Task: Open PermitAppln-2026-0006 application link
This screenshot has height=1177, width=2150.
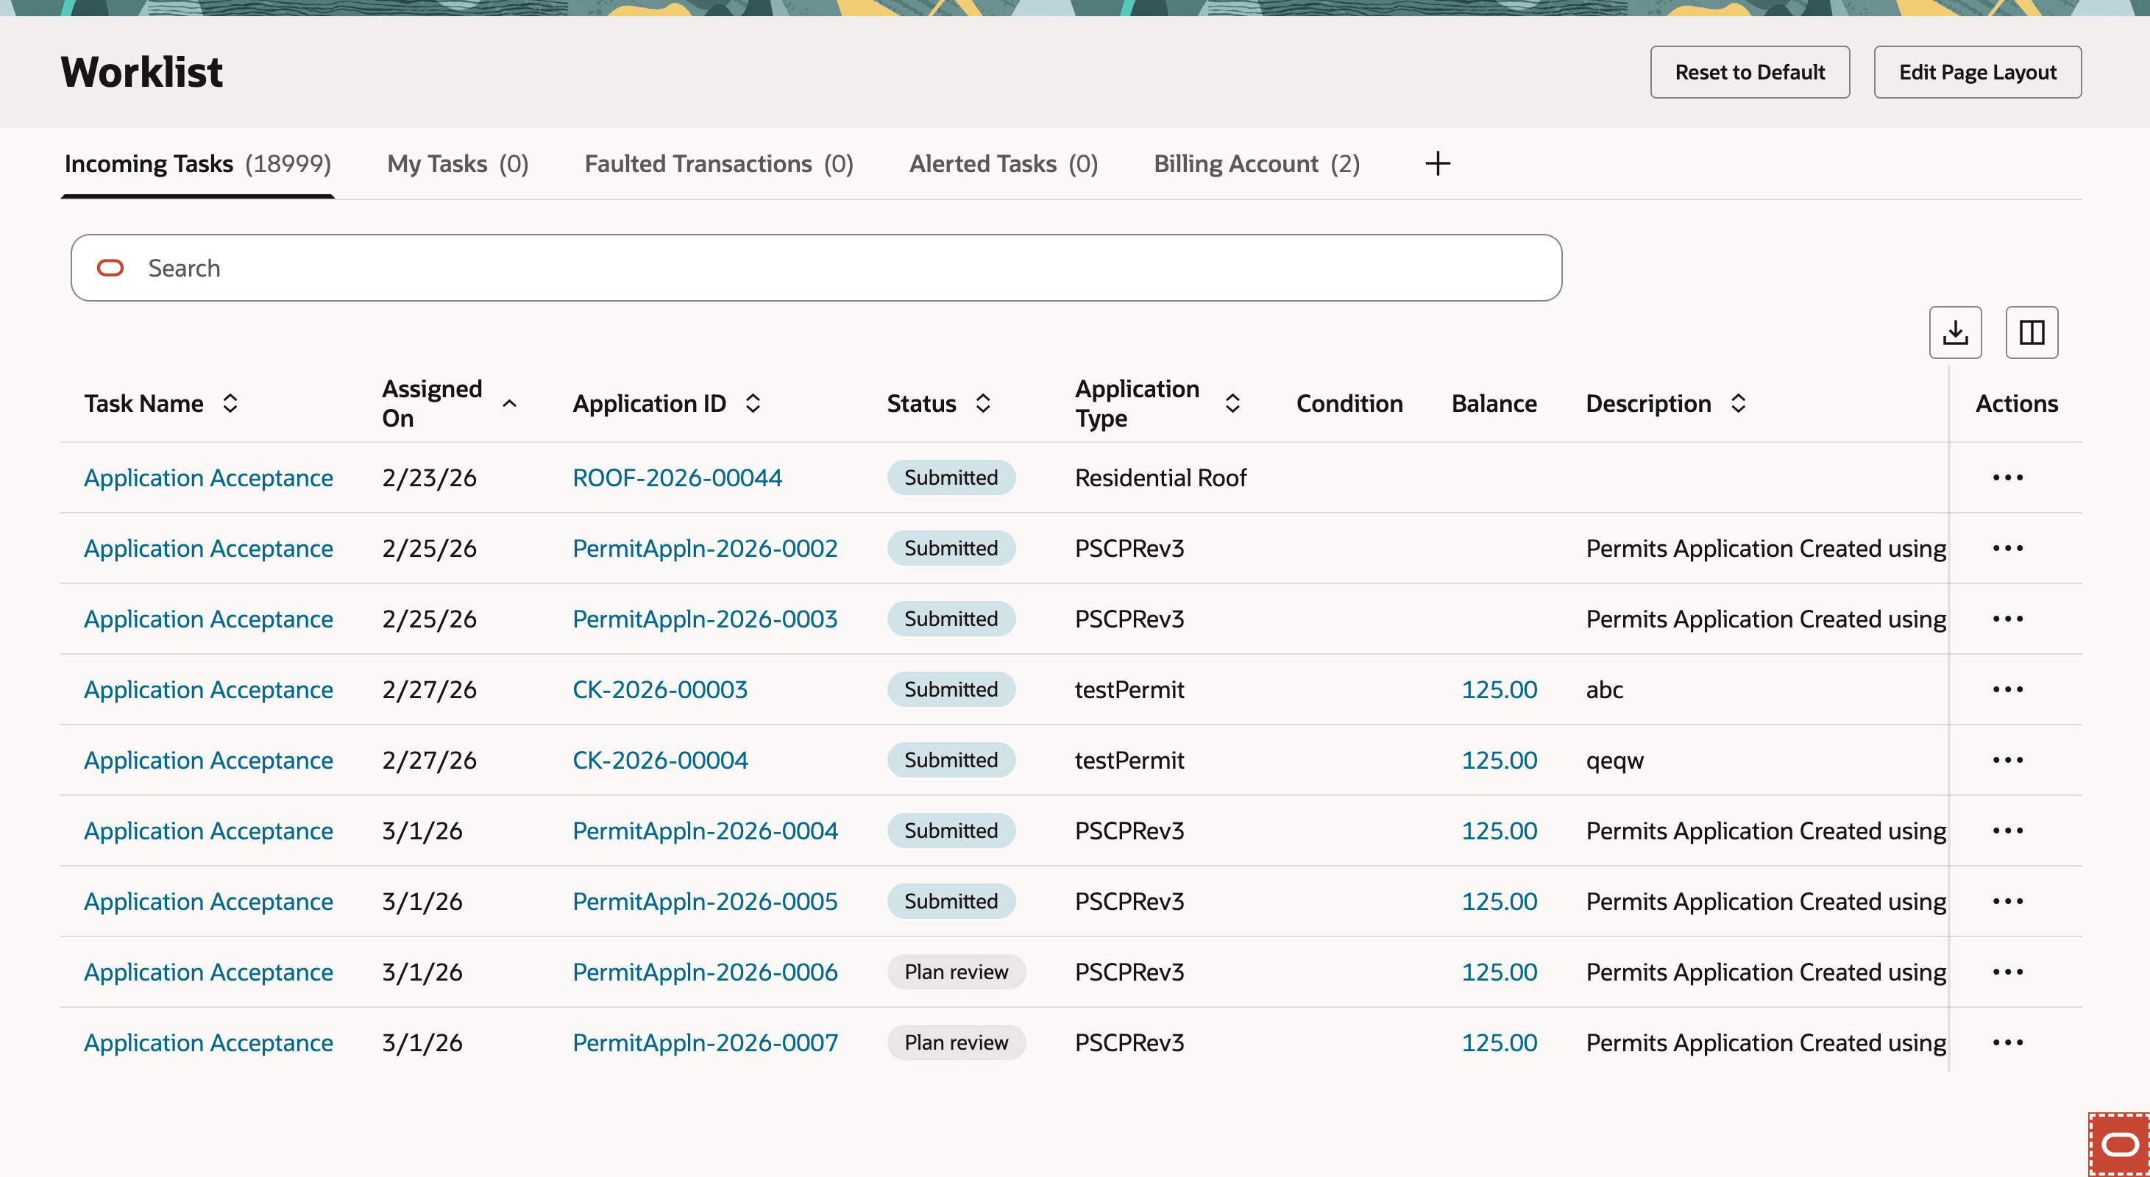Action: [x=704, y=972]
